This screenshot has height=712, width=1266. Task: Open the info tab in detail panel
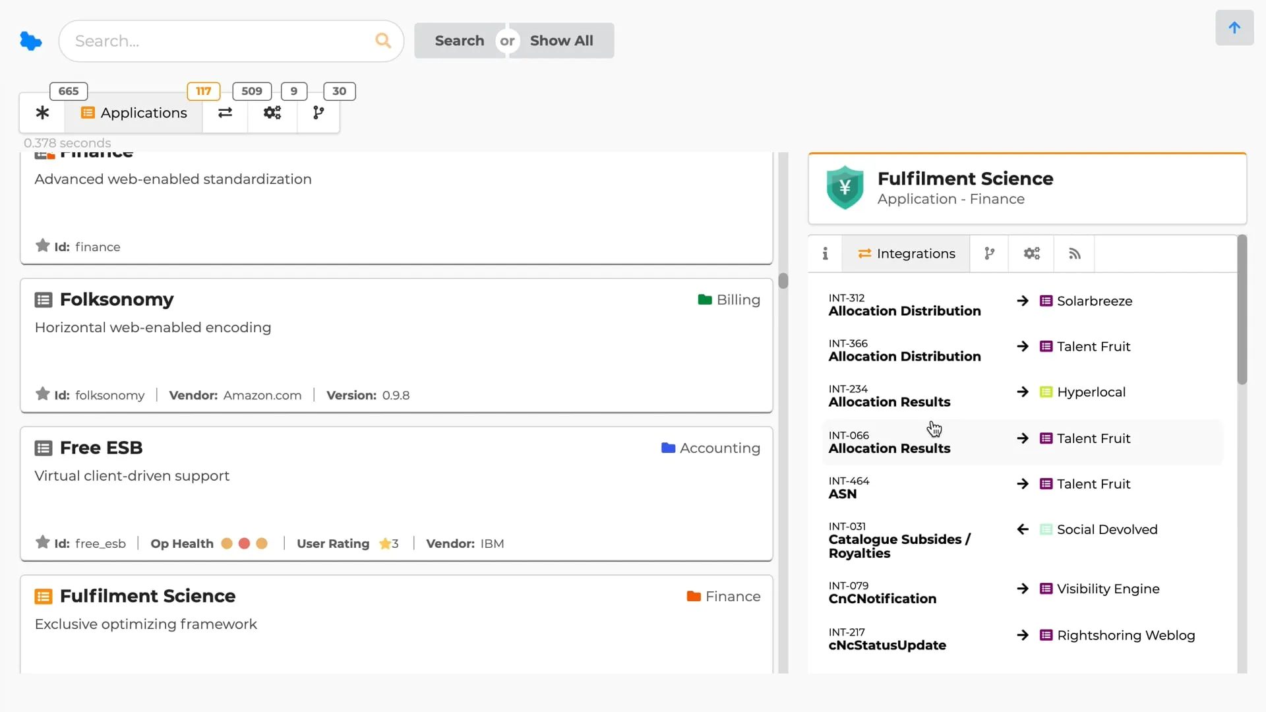(x=825, y=254)
